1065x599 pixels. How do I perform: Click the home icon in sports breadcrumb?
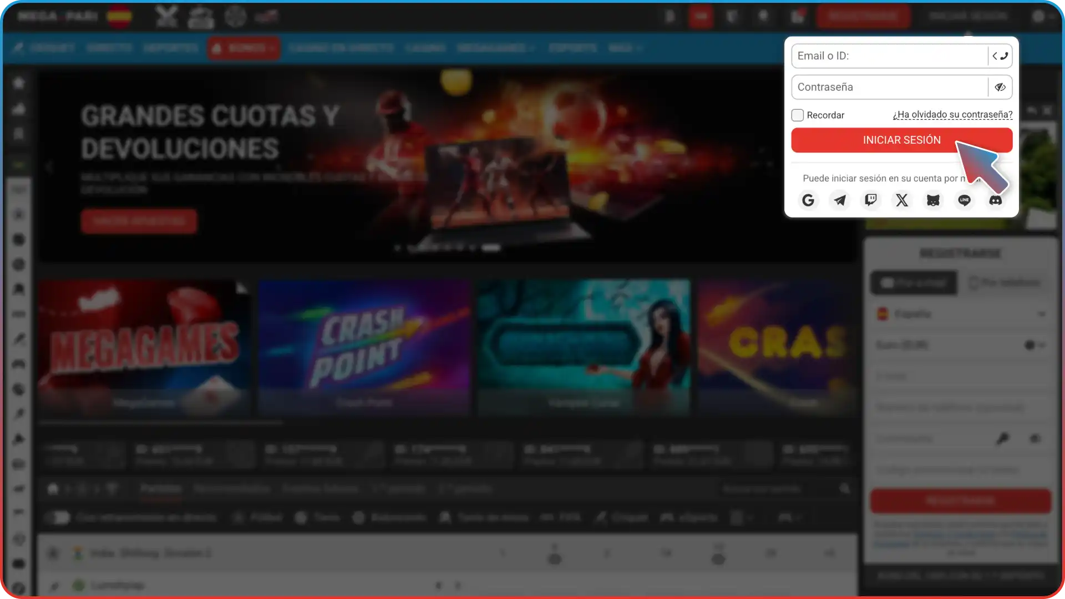(x=53, y=489)
